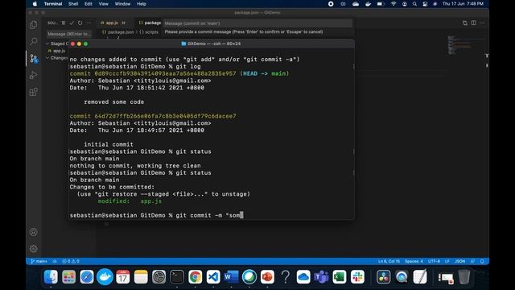Open OneDrive from the Dock
Viewport: 515px width, 290px height.
[x=303, y=277]
